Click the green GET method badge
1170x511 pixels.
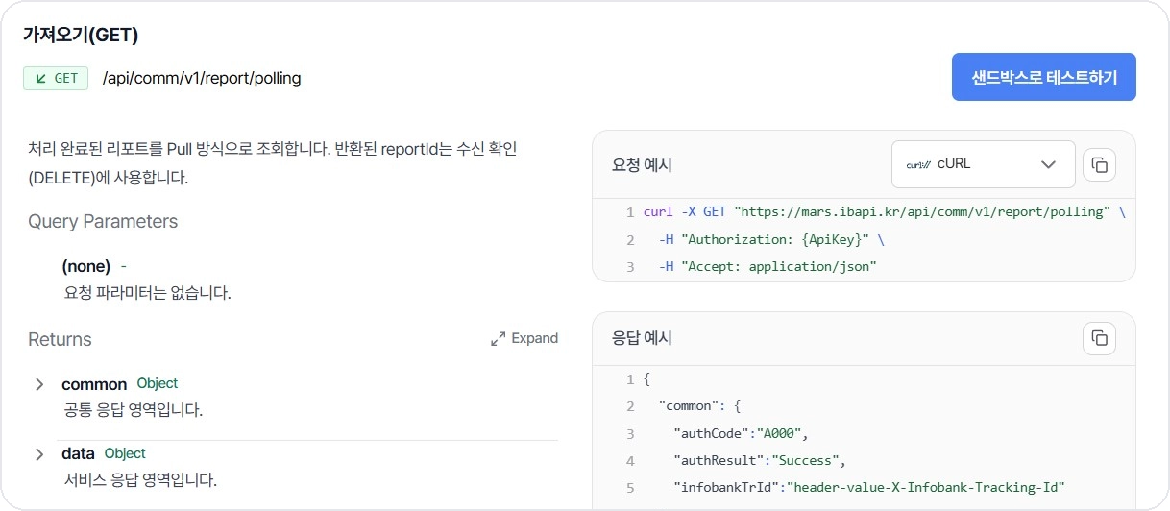(x=56, y=79)
